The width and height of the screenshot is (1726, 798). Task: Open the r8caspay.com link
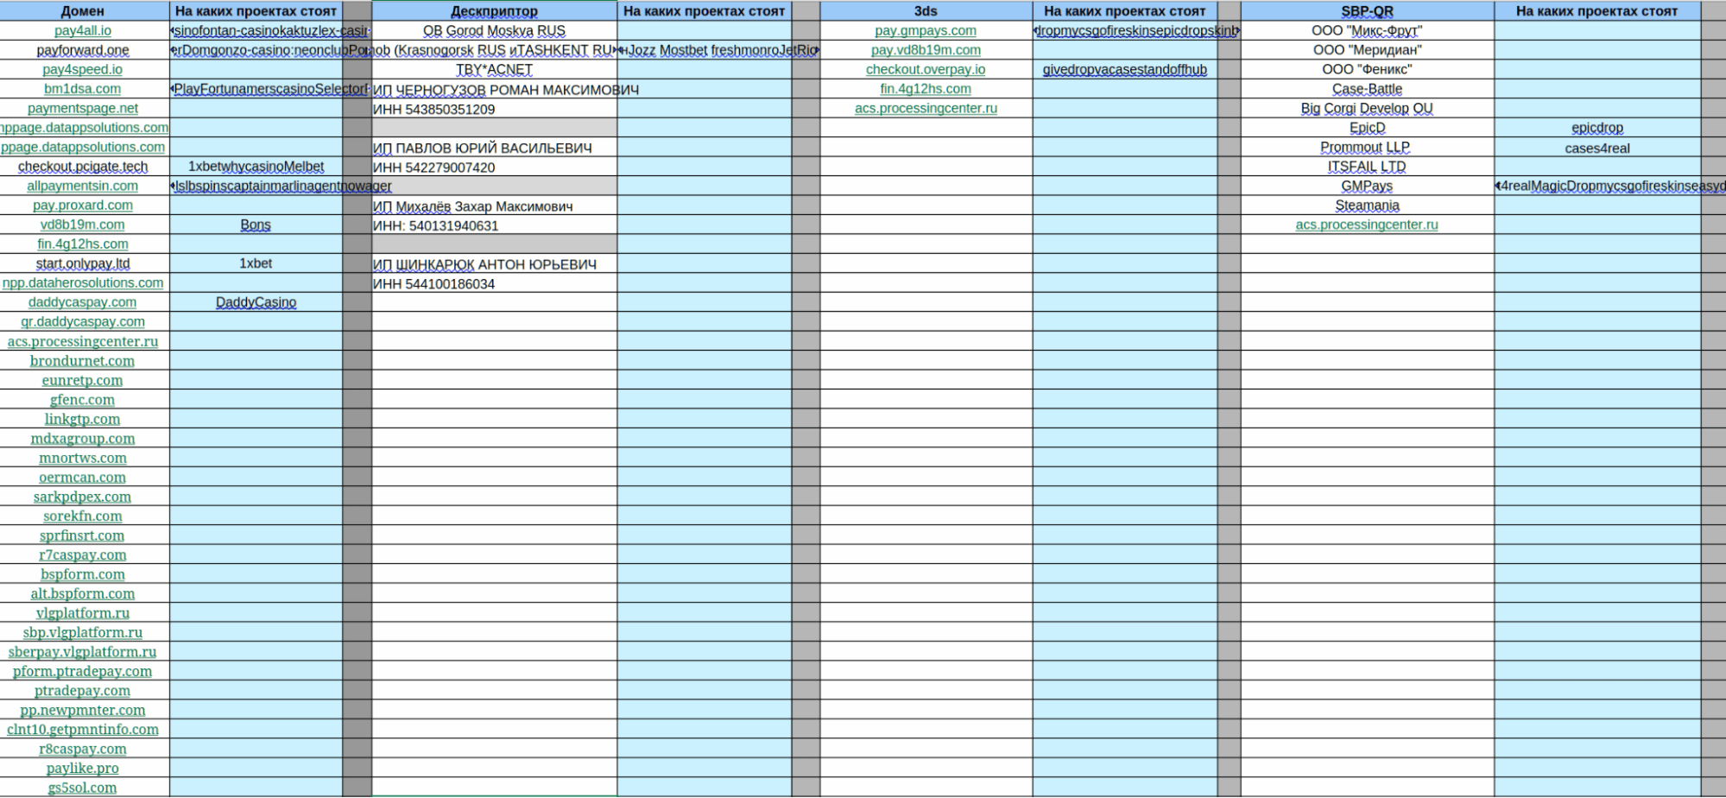pos(83,750)
